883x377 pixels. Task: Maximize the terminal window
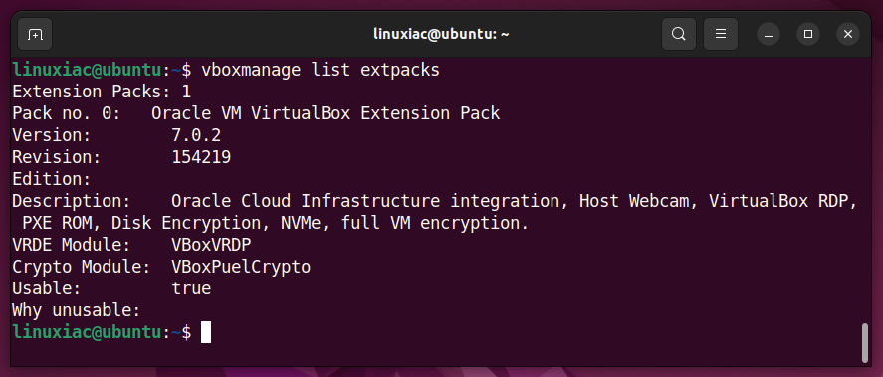tap(808, 35)
